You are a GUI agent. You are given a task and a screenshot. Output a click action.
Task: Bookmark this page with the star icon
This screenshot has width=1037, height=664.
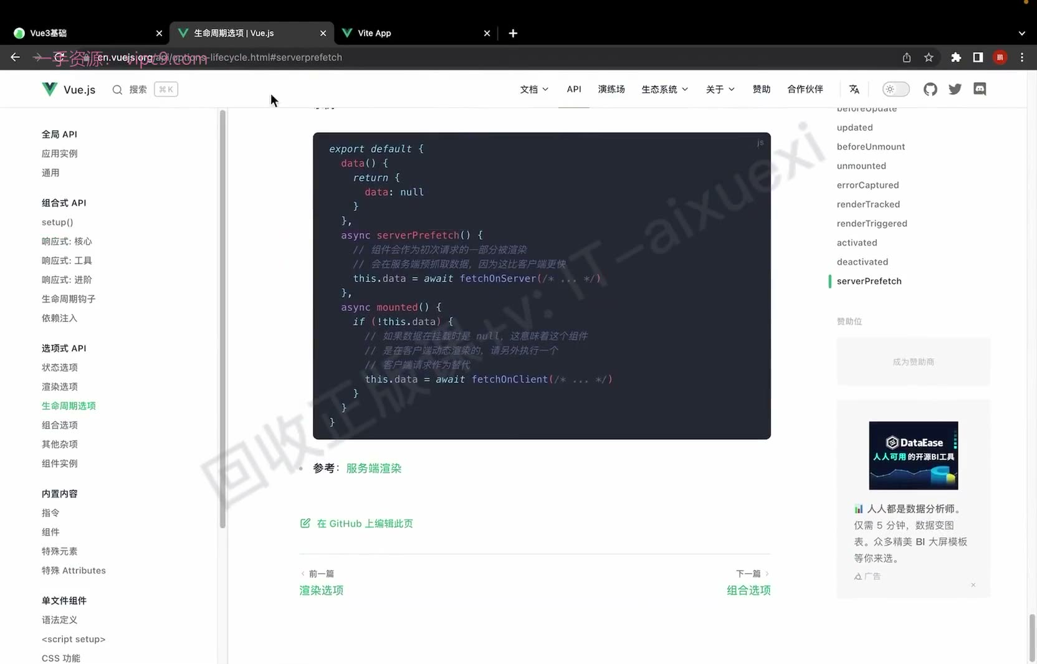pyautogui.click(x=929, y=57)
